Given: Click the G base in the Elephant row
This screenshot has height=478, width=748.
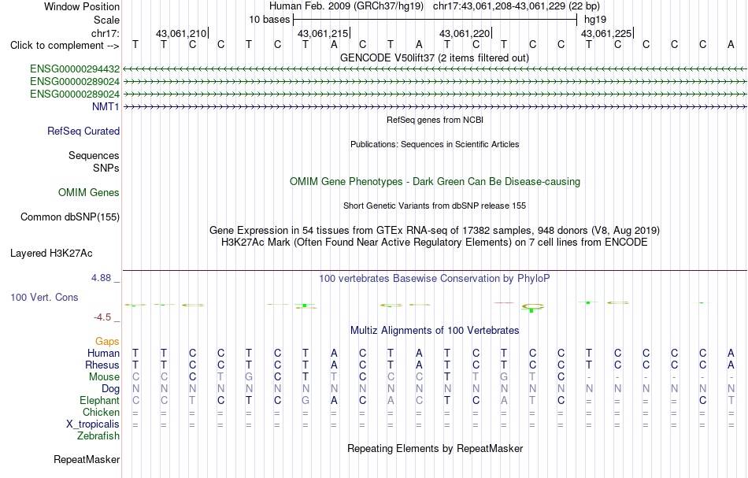Looking at the screenshot, I should (305, 401).
